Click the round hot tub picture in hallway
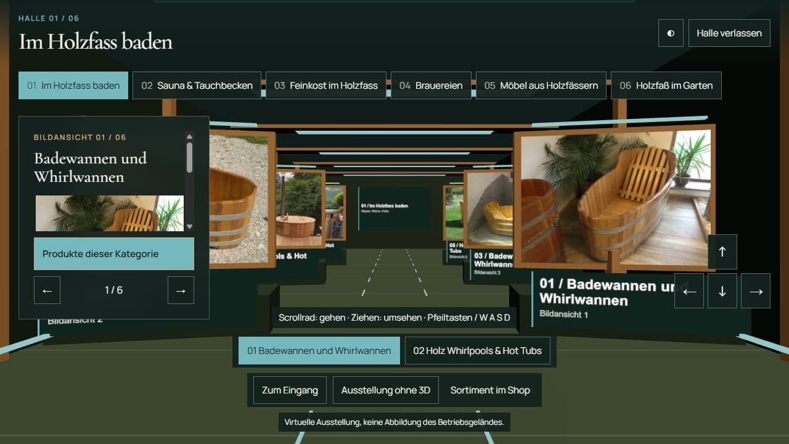Image resolution: width=789 pixels, height=444 pixels. click(x=299, y=208)
